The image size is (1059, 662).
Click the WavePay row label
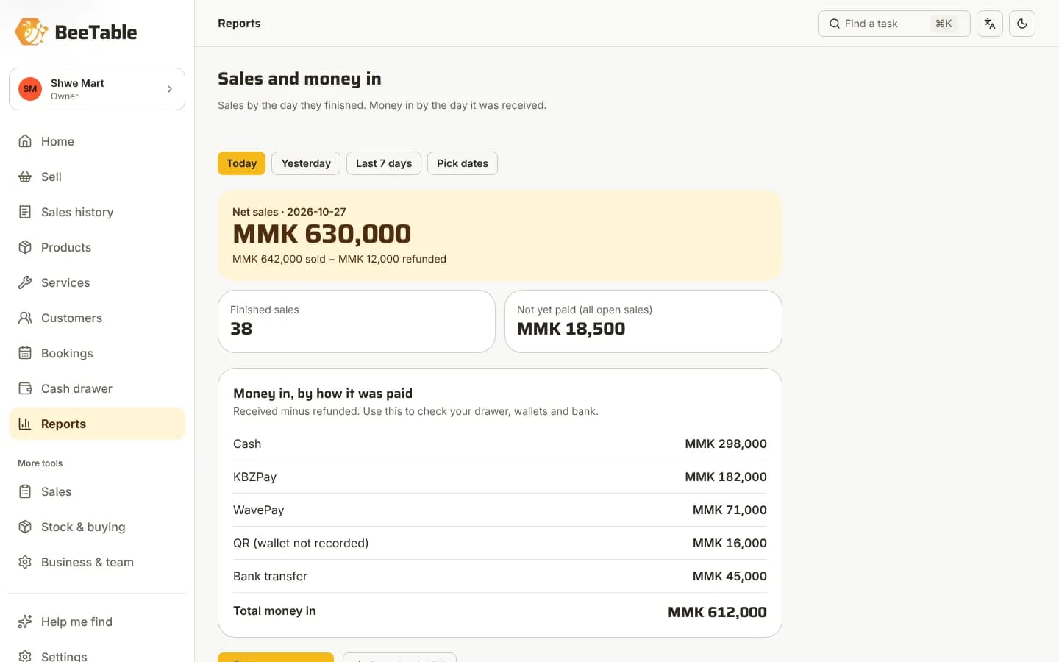pyautogui.click(x=258, y=510)
